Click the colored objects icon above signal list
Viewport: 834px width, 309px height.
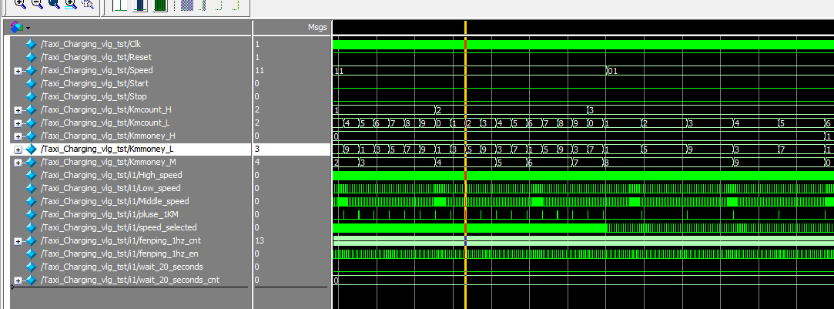(16, 27)
